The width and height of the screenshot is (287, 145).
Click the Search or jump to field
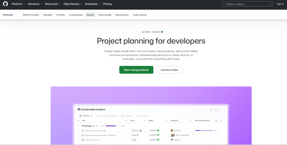pyautogui.click(x=247, y=4)
